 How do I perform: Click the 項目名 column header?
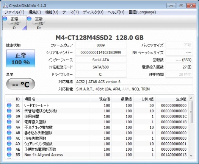click(56, 99)
